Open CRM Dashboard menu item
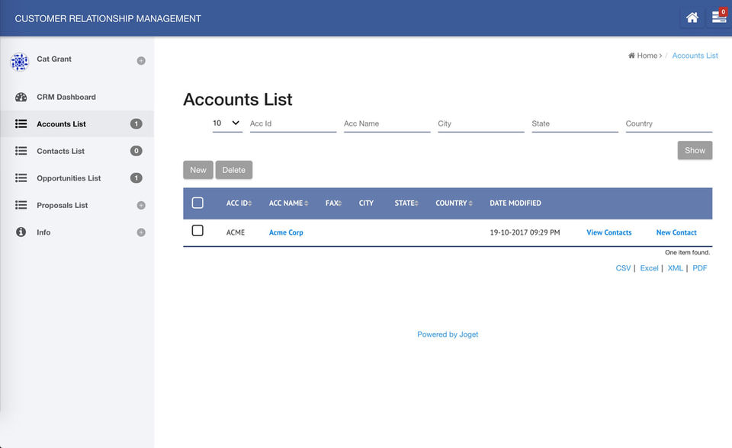This screenshot has height=448, width=732. [x=77, y=97]
